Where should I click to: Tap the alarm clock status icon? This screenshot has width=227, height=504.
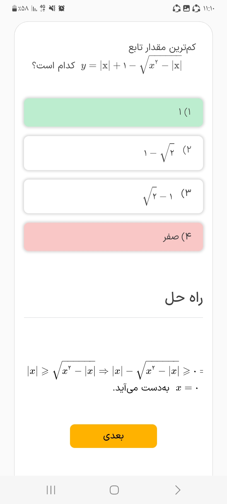[62, 9]
